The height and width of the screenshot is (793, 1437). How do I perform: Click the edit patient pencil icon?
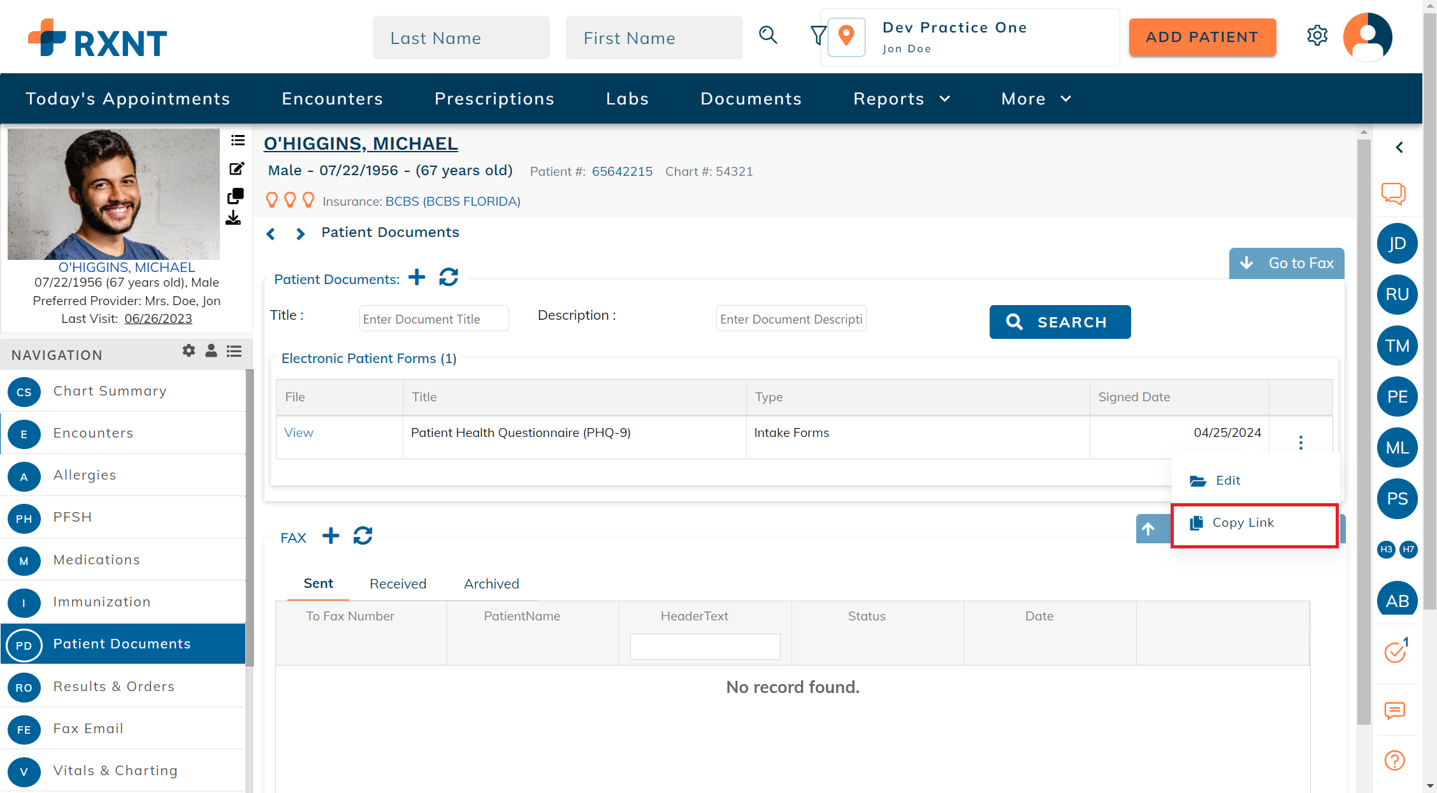(236, 168)
